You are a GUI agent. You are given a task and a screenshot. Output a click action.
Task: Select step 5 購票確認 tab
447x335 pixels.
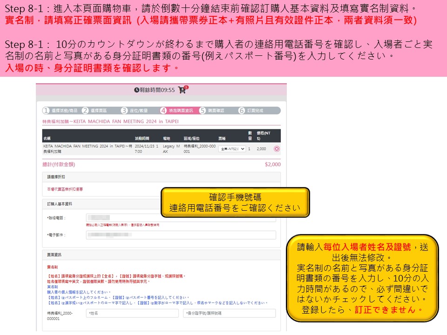(x=212, y=111)
